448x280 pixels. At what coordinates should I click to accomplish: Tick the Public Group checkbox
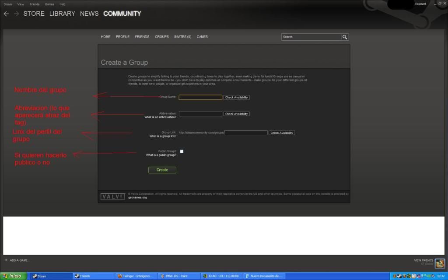point(182,151)
